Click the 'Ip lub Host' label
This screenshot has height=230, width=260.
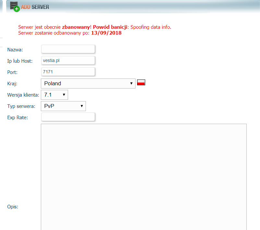(x=20, y=61)
